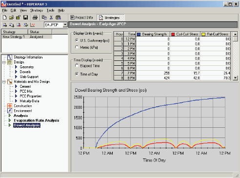Click the Close project toolbar icon
Image resolution: width=240 pixels, height=178 pixels.
[18, 18]
